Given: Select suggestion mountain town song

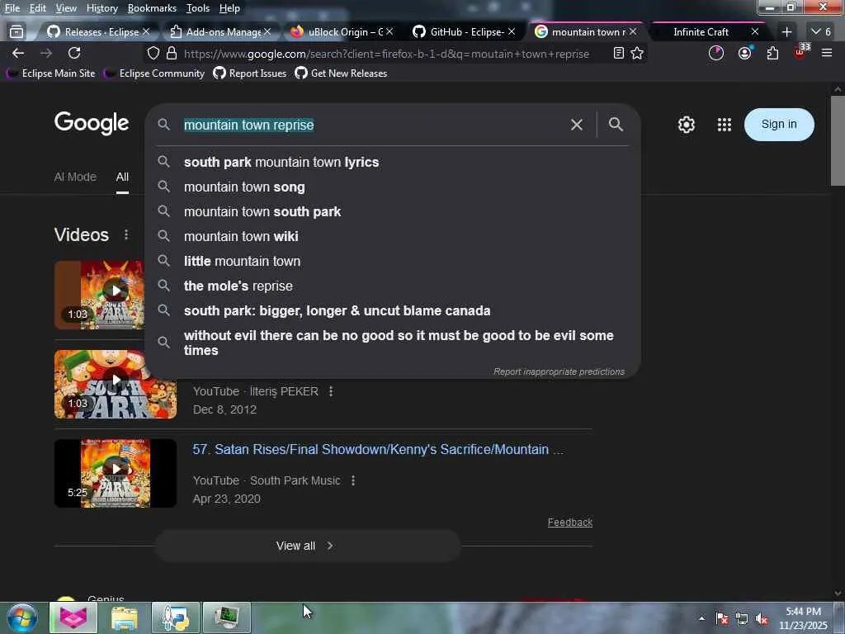Looking at the screenshot, I should [393, 187].
